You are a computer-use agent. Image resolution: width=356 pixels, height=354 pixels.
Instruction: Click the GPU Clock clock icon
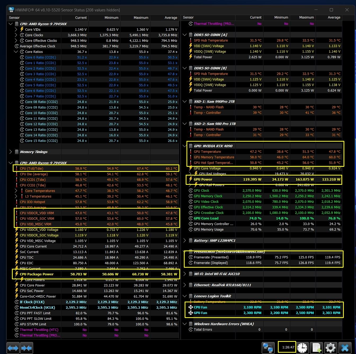pyautogui.click(x=190, y=191)
